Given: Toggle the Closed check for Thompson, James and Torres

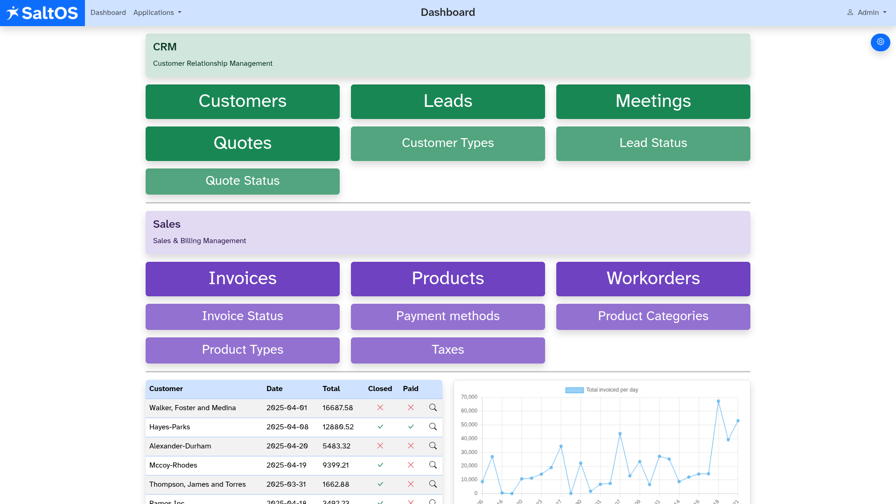Looking at the screenshot, I should [x=380, y=484].
